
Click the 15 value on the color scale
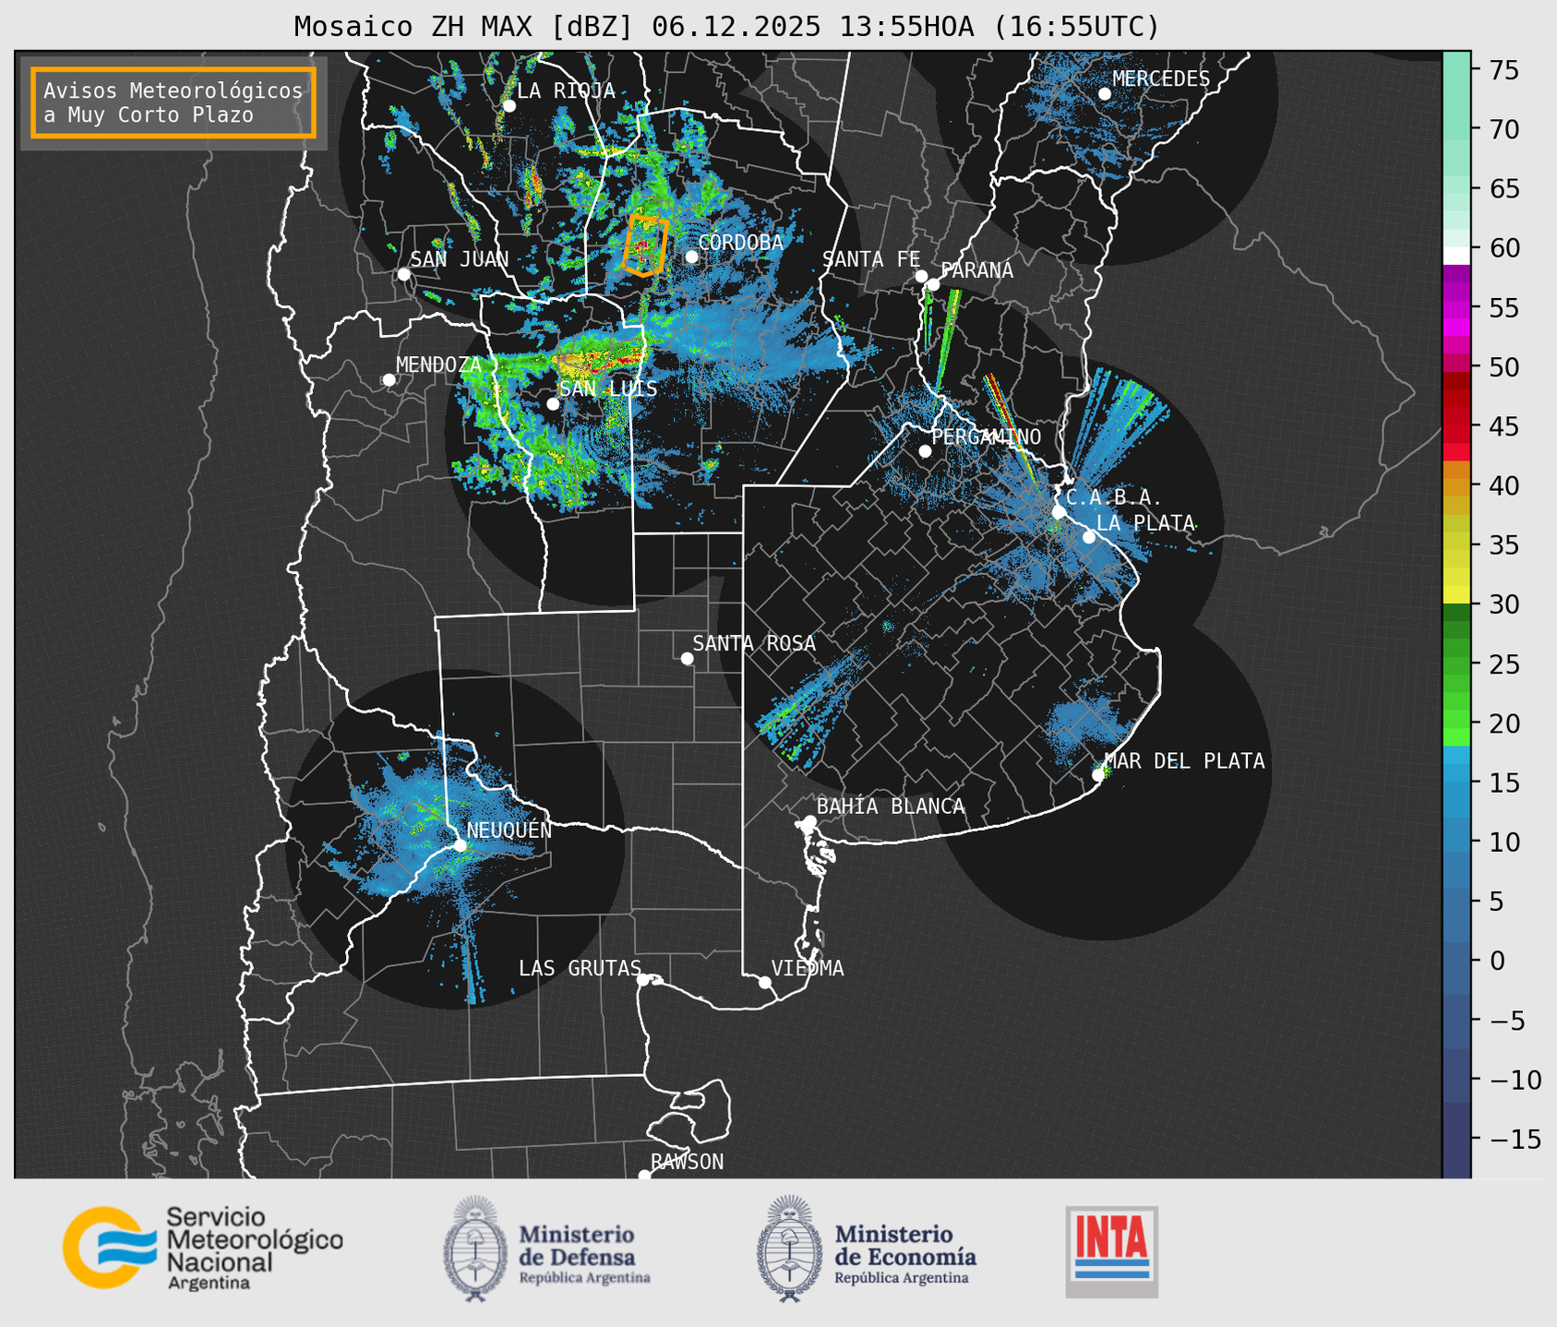click(x=1504, y=783)
